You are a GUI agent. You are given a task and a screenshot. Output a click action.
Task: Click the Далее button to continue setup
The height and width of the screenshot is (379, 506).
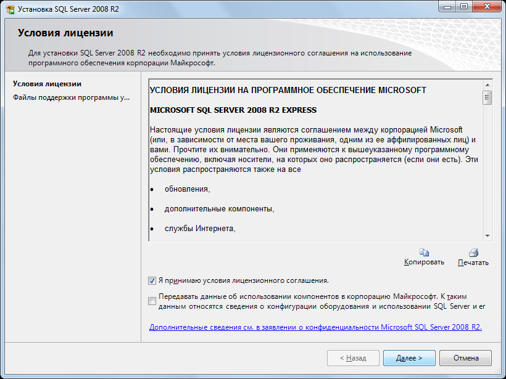tap(409, 358)
